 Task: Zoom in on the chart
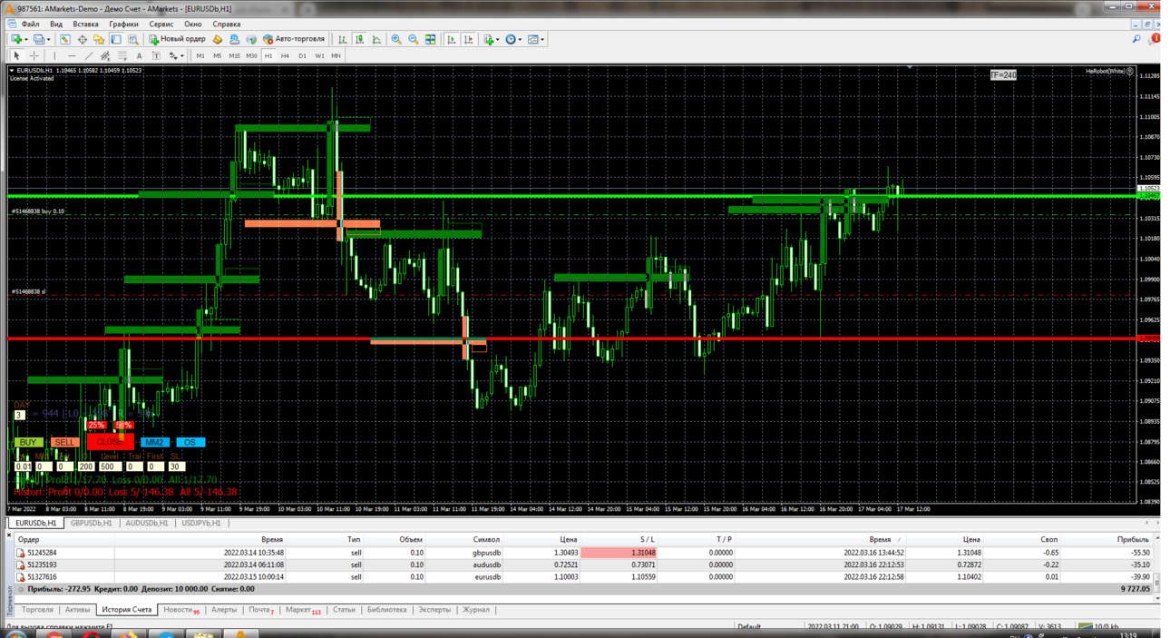pos(396,39)
